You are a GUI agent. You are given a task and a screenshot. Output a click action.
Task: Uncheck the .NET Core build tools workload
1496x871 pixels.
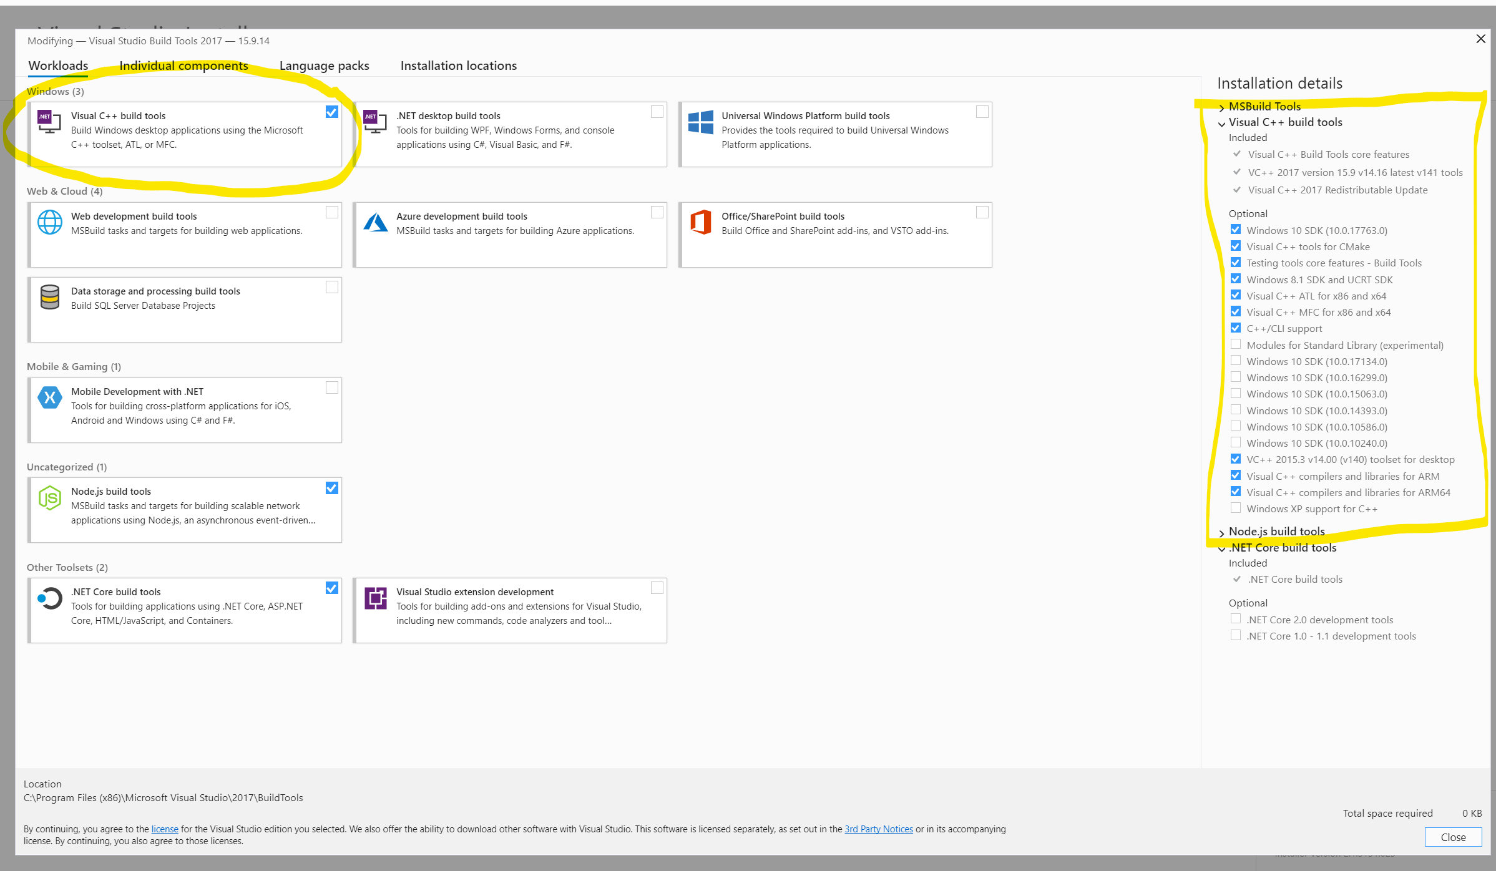[332, 588]
